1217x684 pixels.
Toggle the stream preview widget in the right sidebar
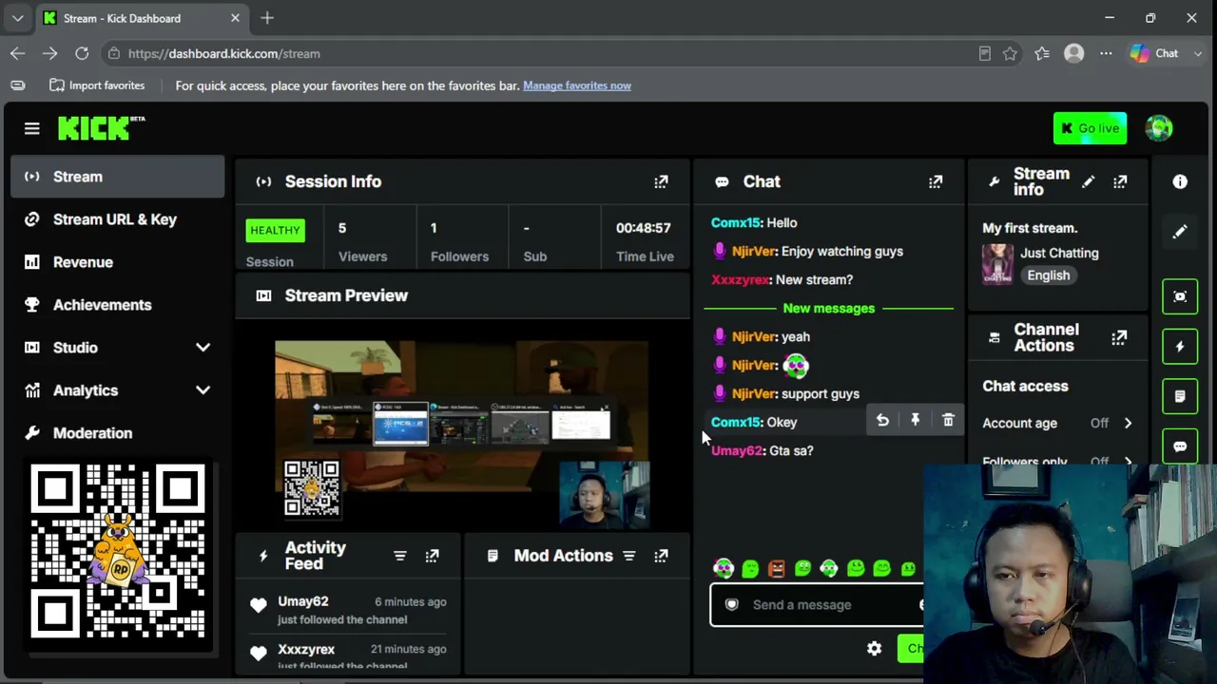click(x=1180, y=296)
